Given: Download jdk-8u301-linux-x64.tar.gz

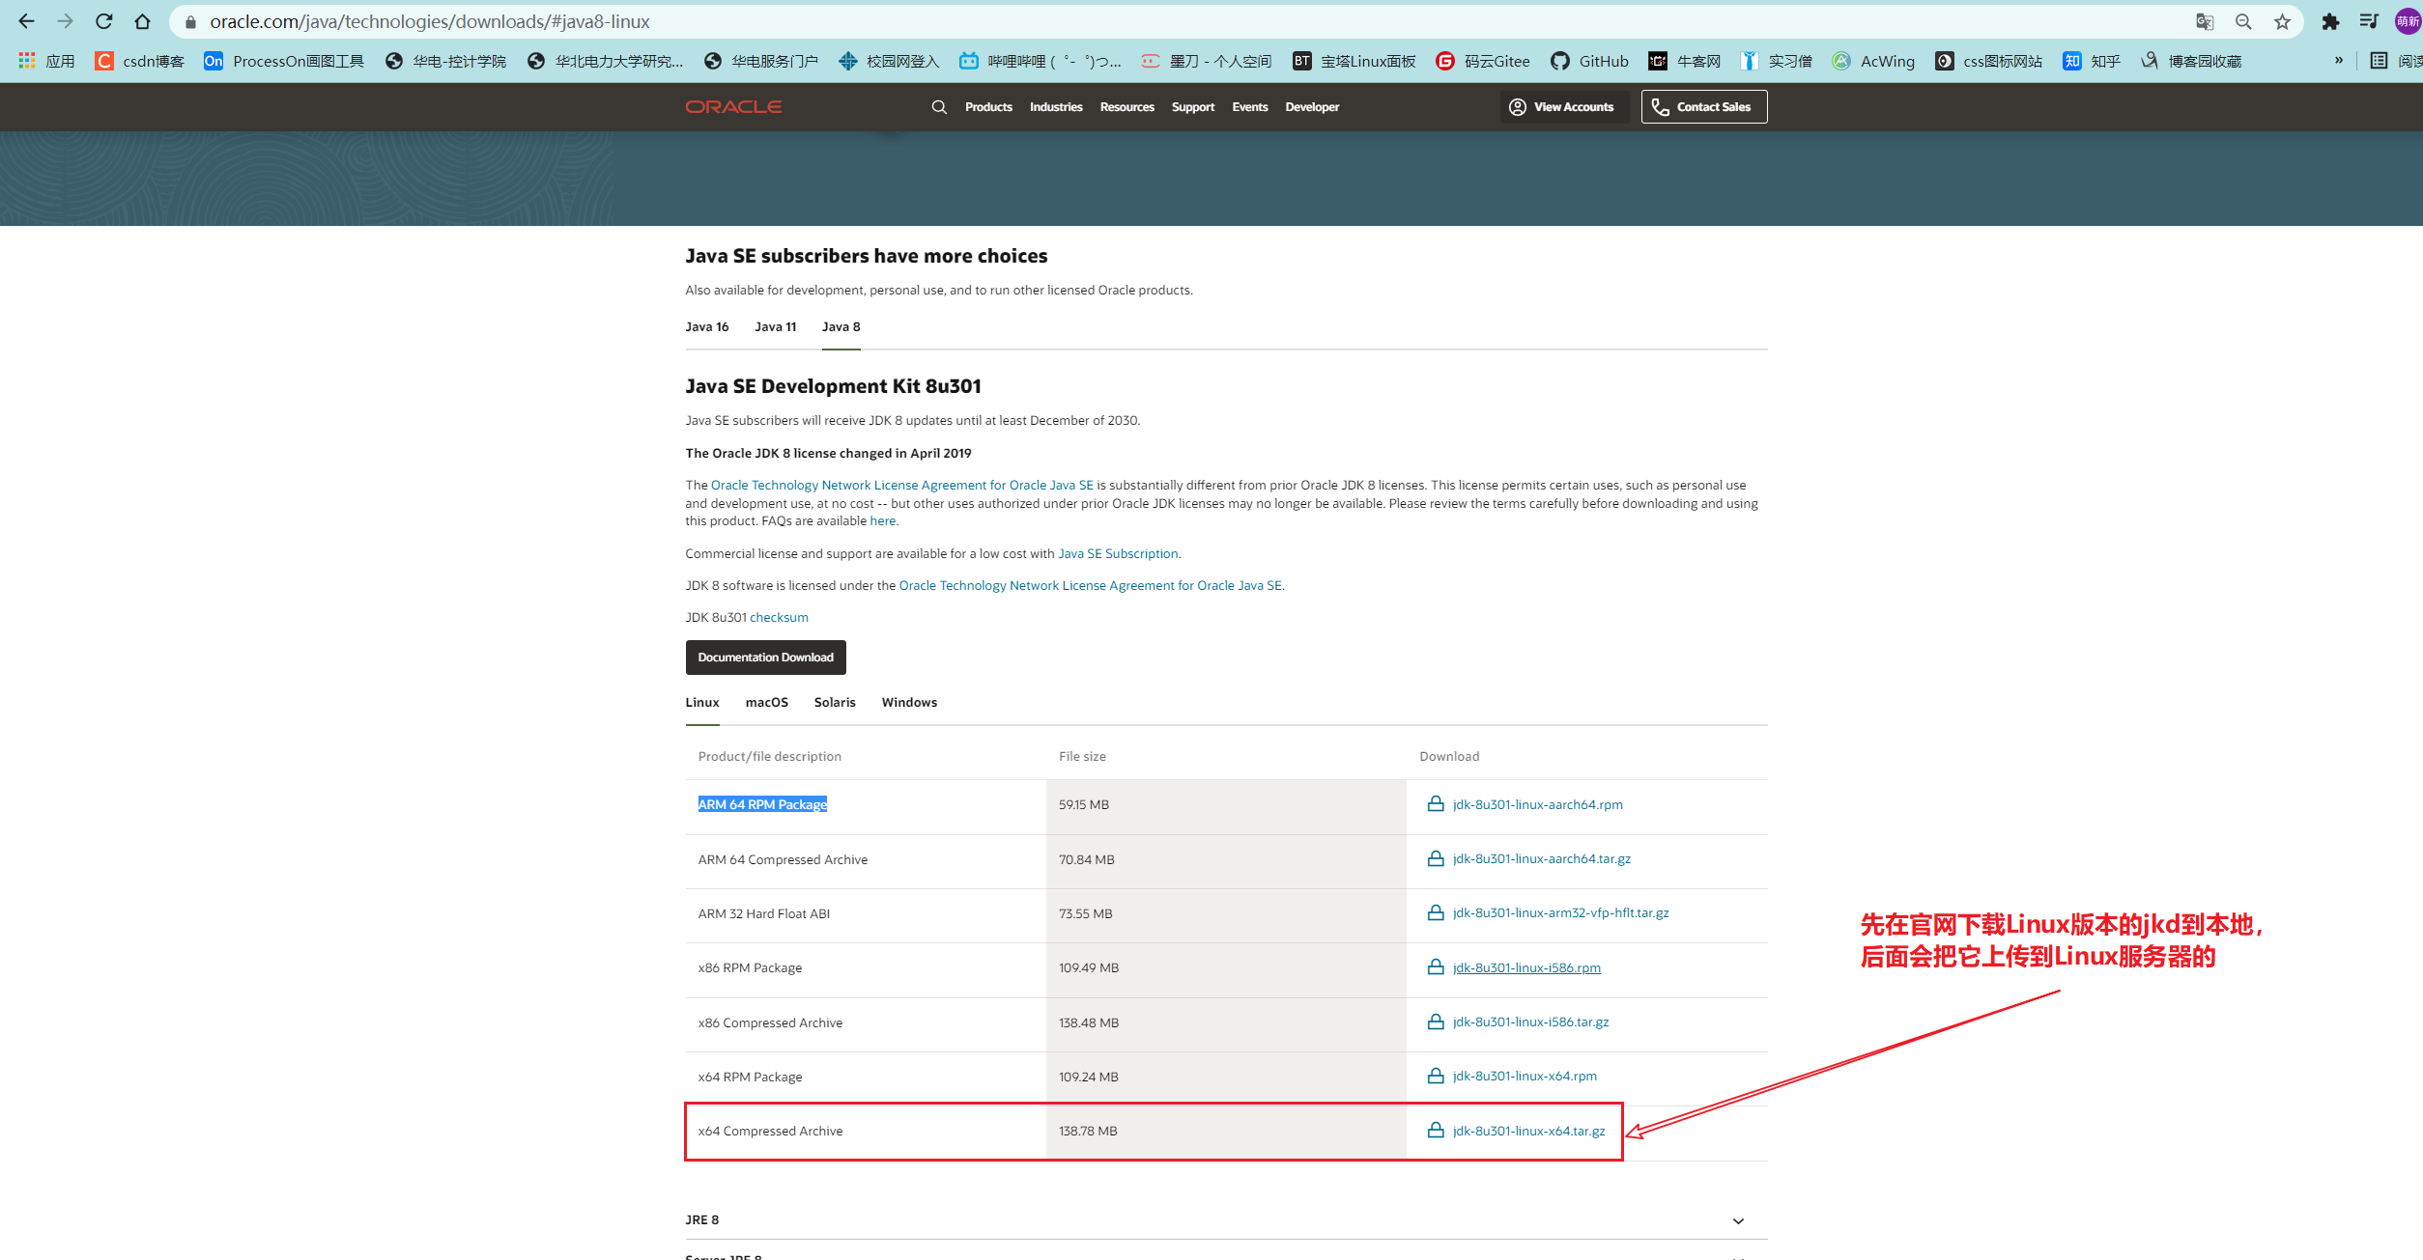Looking at the screenshot, I should point(1528,1132).
